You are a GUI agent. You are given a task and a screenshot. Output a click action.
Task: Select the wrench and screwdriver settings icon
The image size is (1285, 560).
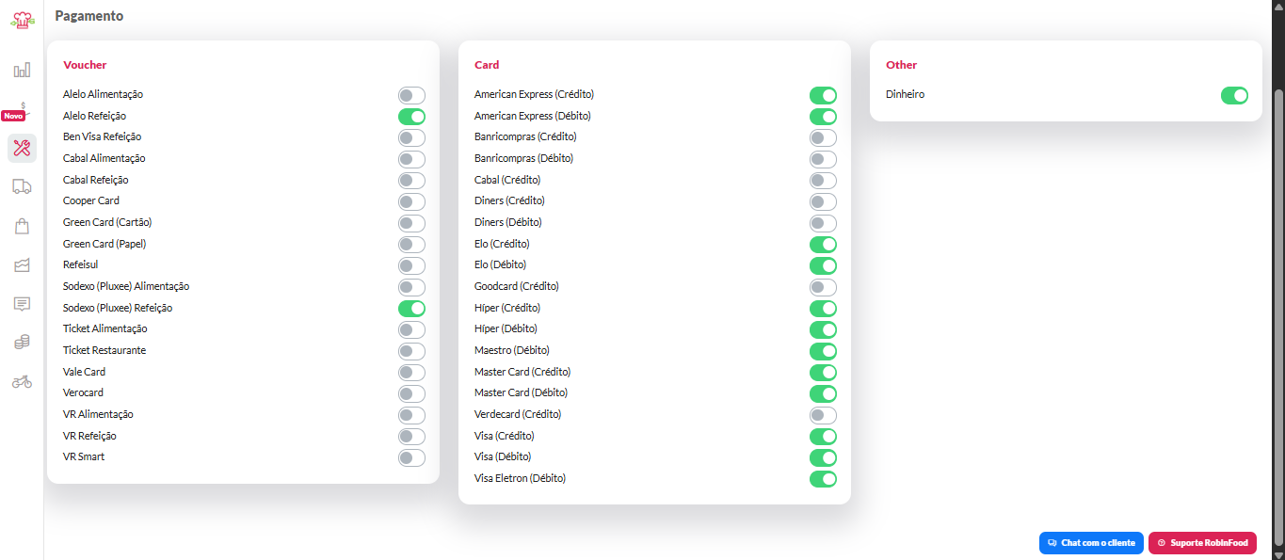(x=22, y=148)
